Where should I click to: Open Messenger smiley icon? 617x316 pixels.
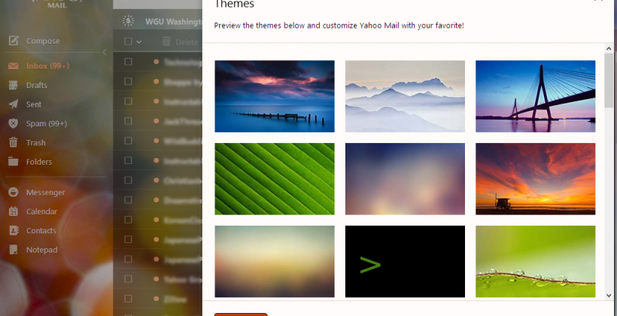14,193
